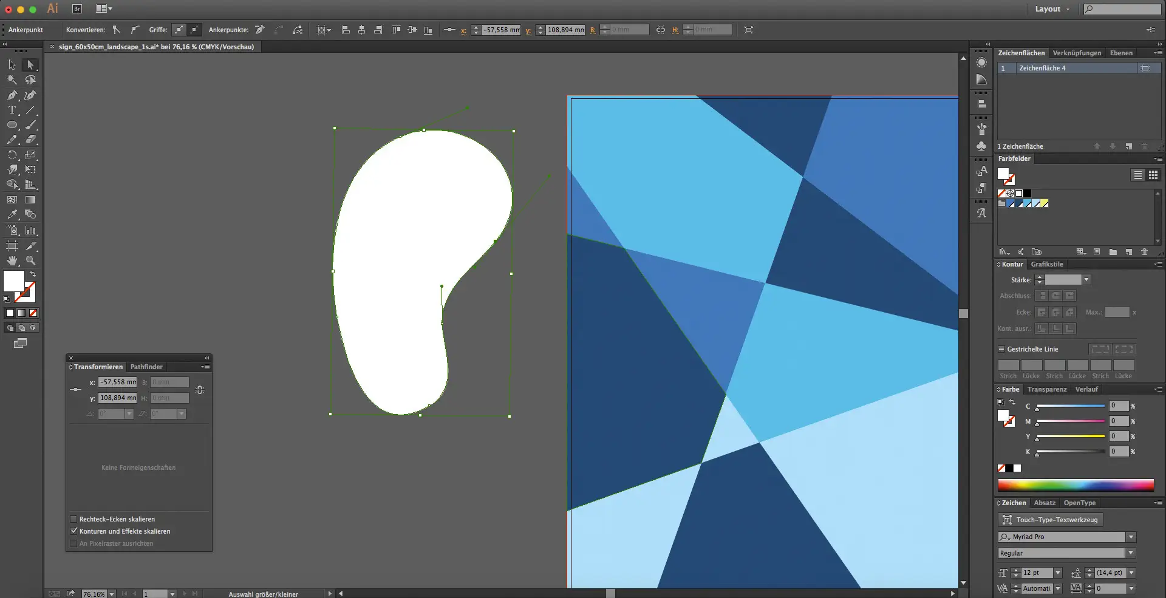Toggle the Gestrichelte Linie checkbox
This screenshot has width=1166, height=598.
pos(1001,349)
